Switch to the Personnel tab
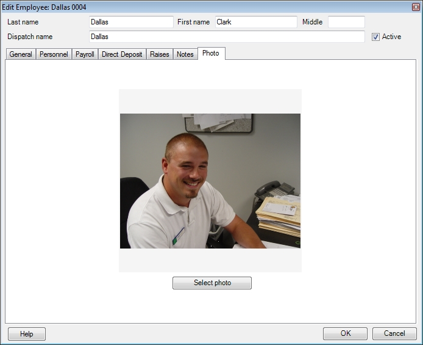The width and height of the screenshot is (423, 345). click(x=54, y=54)
